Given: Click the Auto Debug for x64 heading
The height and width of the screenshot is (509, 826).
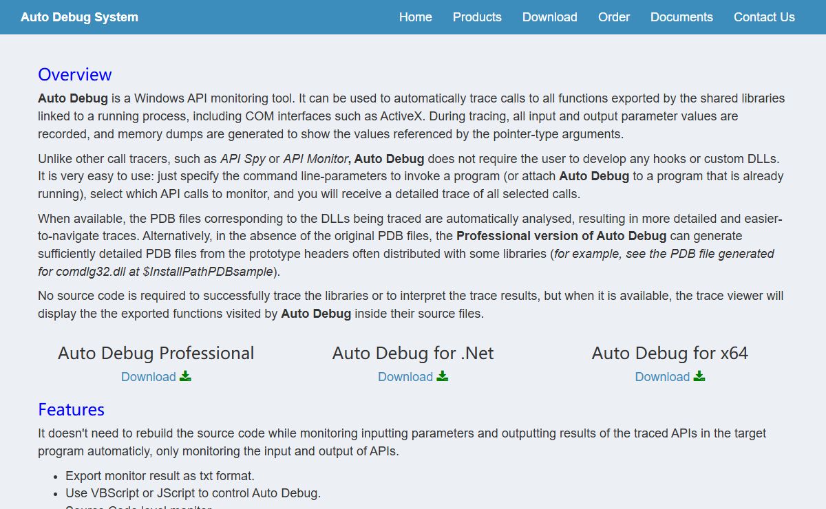Looking at the screenshot, I should [670, 353].
